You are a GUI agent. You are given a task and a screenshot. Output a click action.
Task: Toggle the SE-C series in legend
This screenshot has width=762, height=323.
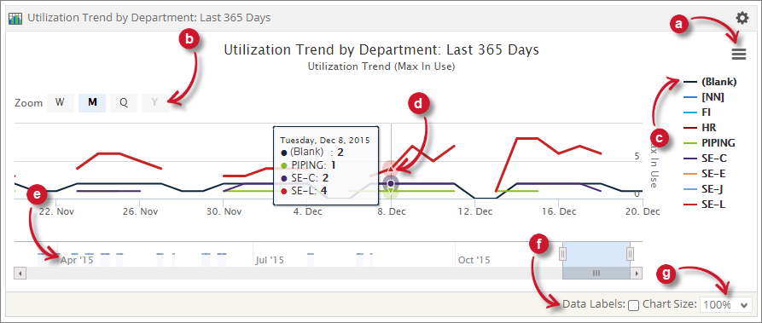(x=704, y=159)
